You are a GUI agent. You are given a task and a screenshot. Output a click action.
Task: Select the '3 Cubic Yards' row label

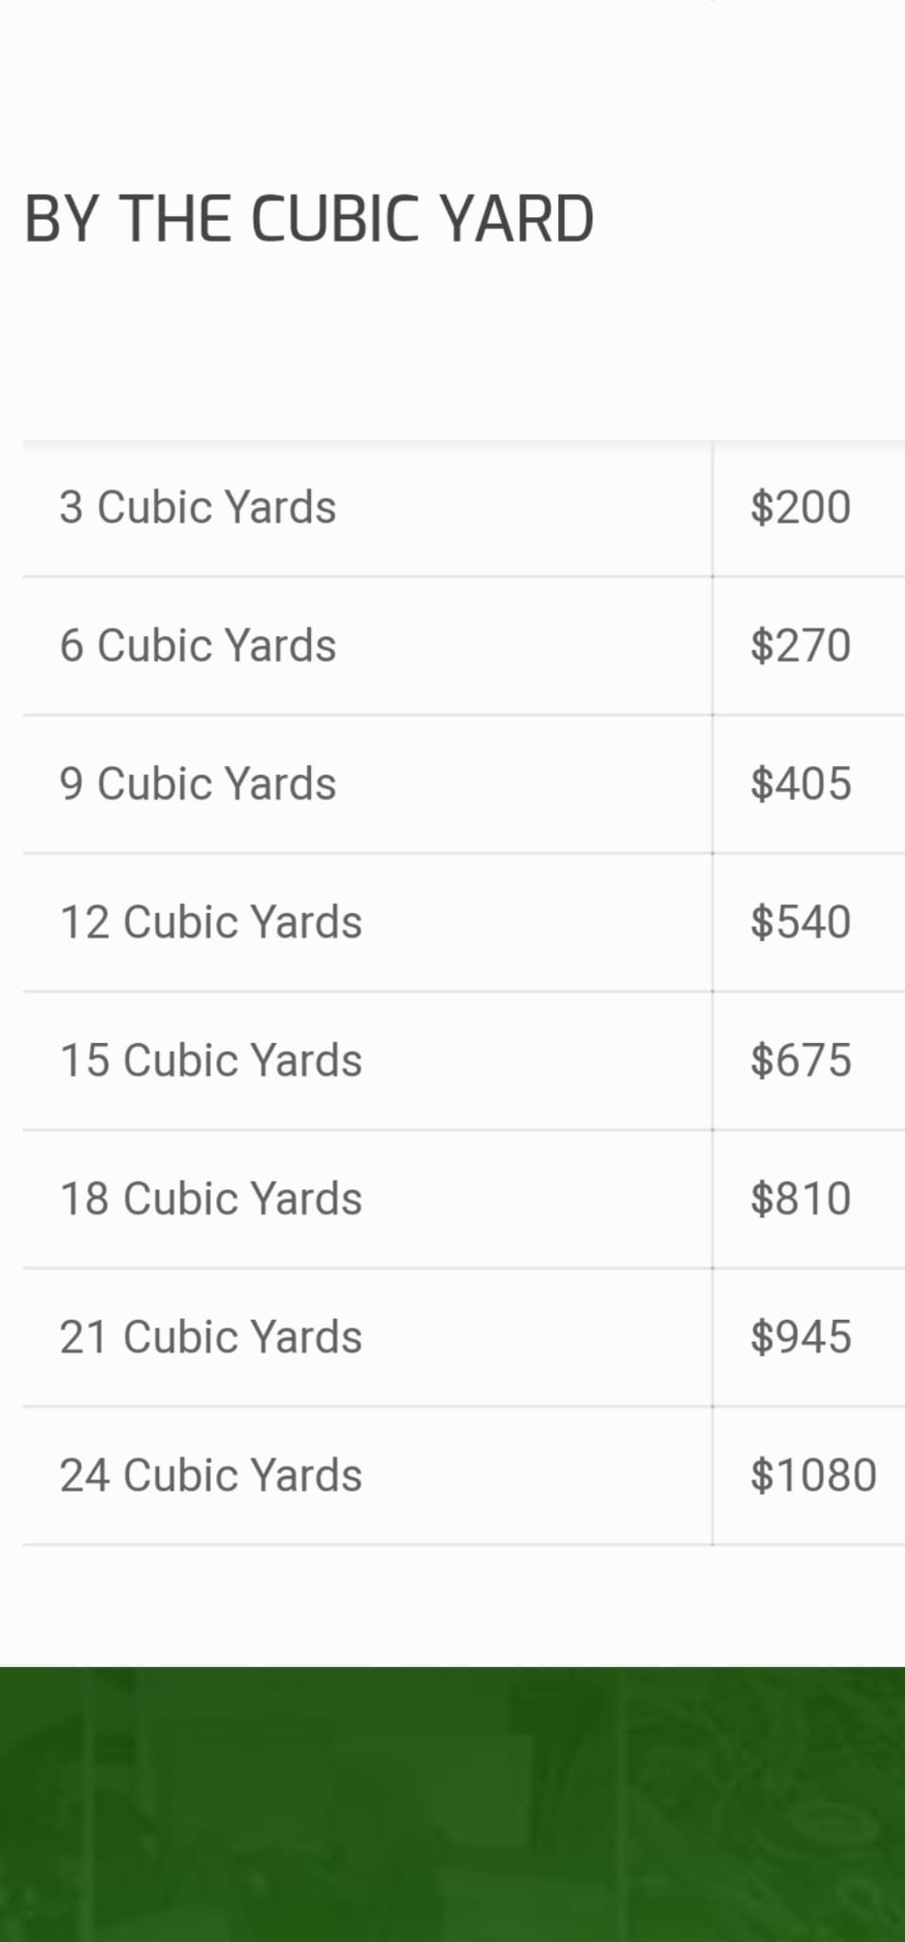coord(198,507)
